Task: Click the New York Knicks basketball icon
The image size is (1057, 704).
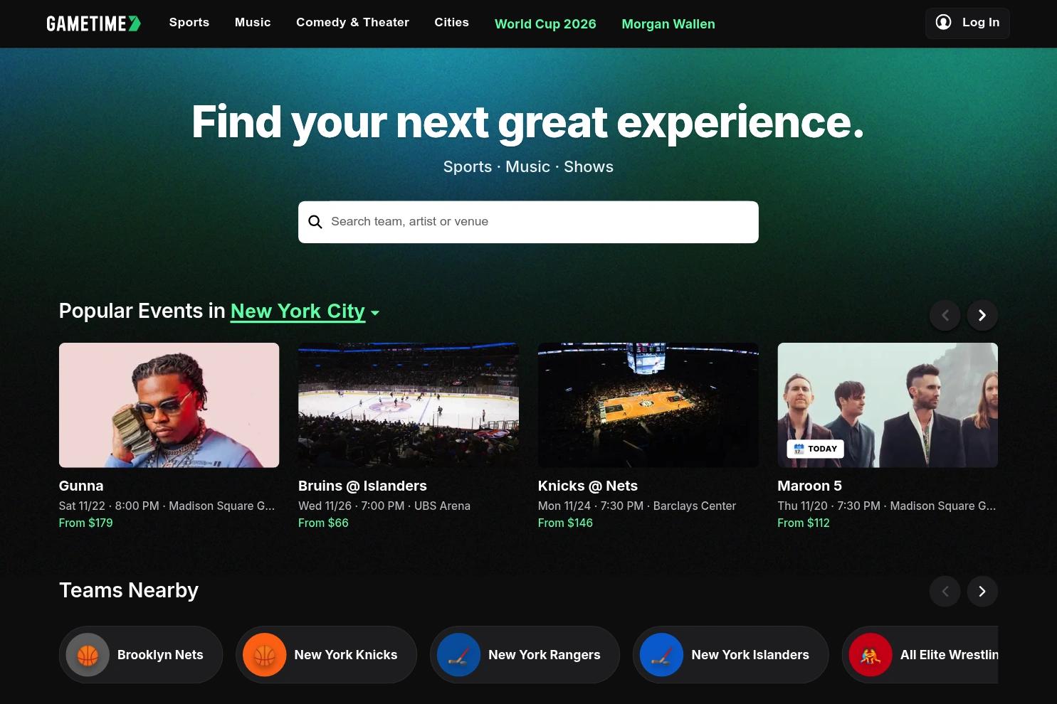Action: tap(264, 655)
